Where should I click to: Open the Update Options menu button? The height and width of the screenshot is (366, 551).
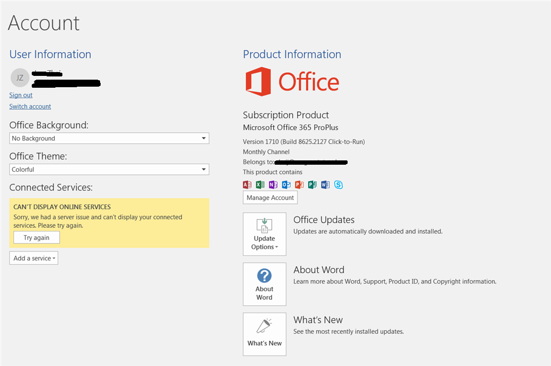pyautogui.click(x=265, y=234)
